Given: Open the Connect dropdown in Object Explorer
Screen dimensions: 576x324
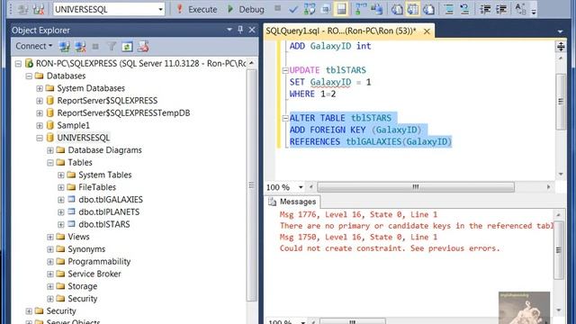Looking at the screenshot, I should pyautogui.click(x=33, y=46).
